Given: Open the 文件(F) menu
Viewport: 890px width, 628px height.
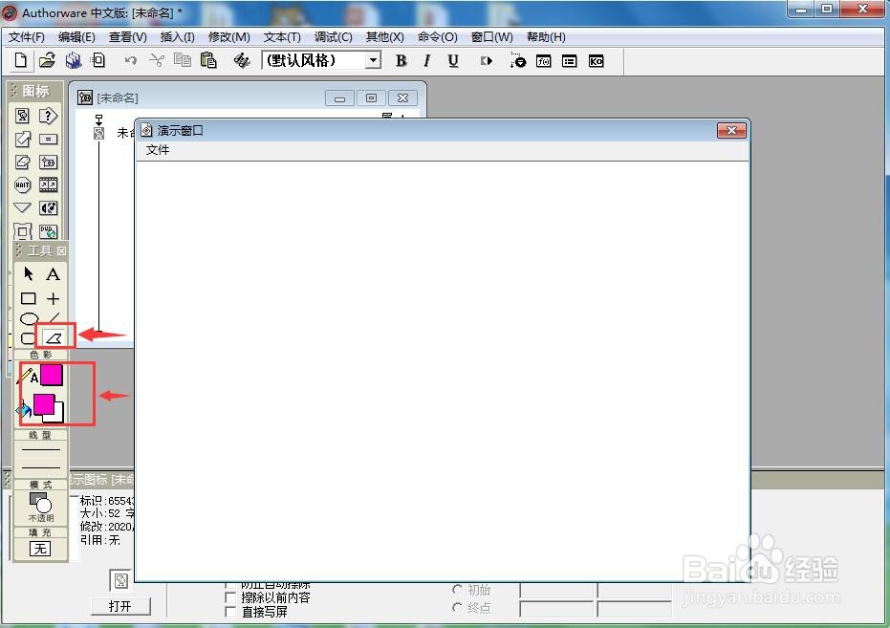Looking at the screenshot, I should pos(26,37).
